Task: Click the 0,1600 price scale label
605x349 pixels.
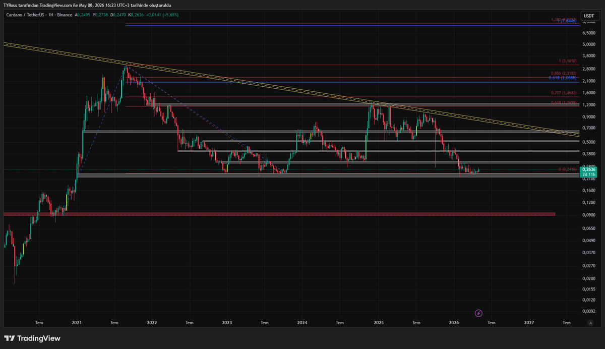Action: pyautogui.click(x=588, y=191)
